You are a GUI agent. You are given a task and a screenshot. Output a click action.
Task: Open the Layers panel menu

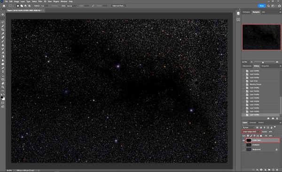click(x=280, y=123)
